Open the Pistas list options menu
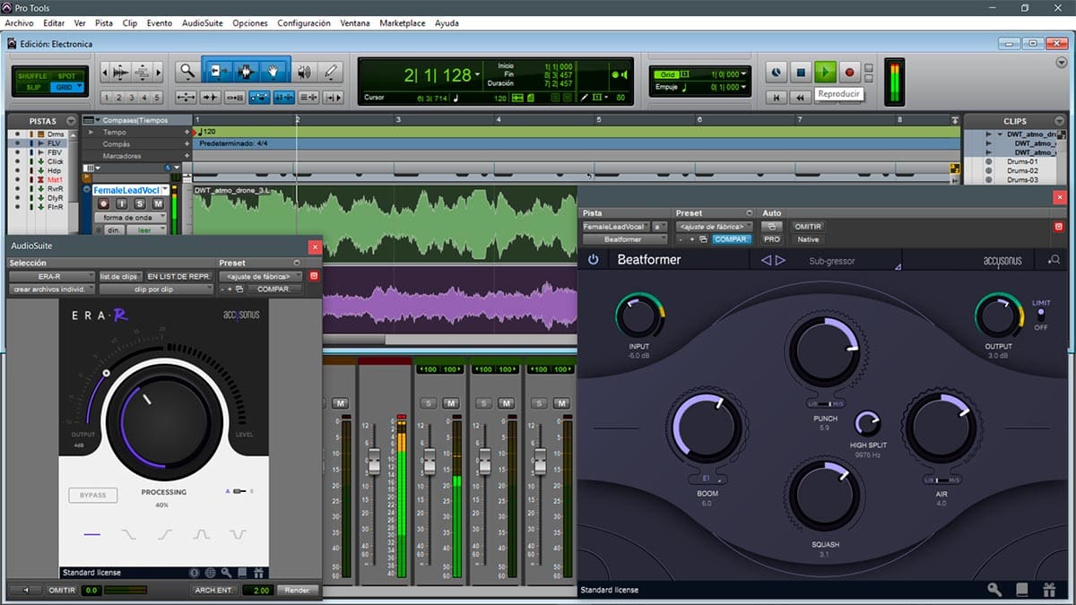This screenshot has height=605, width=1076. pos(72,121)
